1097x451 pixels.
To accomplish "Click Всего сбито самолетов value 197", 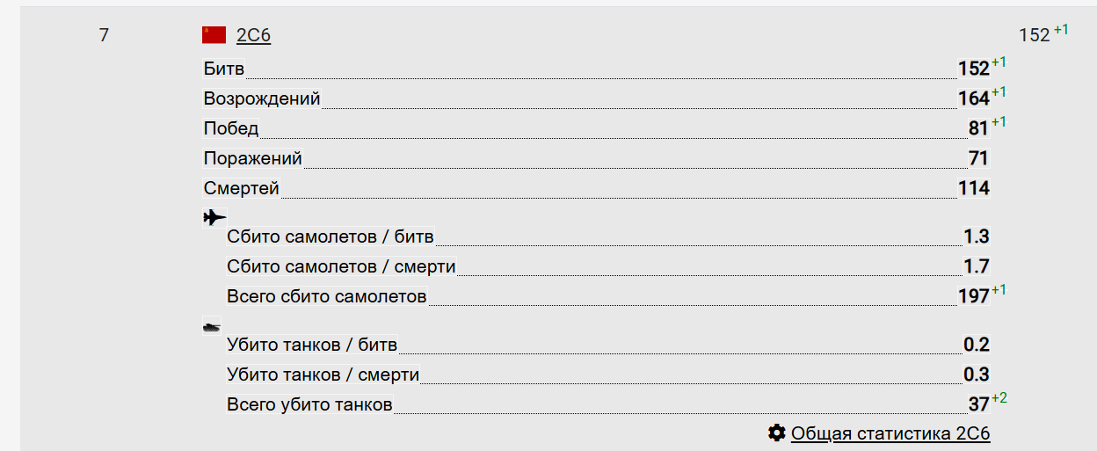I will click(974, 296).
